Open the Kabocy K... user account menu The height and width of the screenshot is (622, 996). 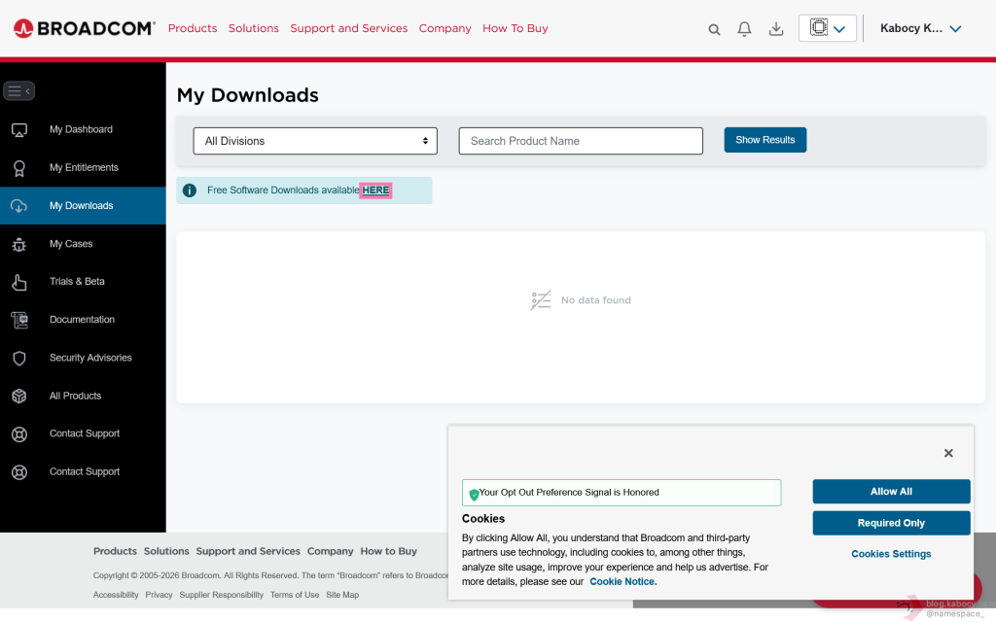click(920, 28)
